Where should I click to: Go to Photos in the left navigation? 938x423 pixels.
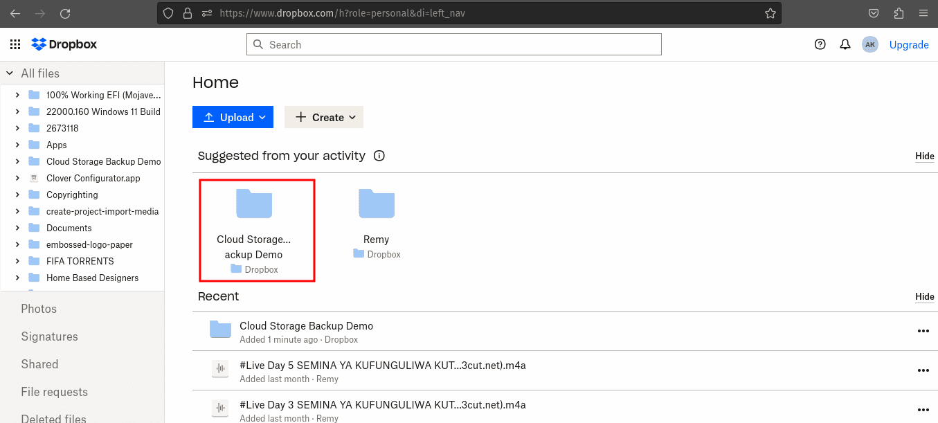(x=39, y=309)
